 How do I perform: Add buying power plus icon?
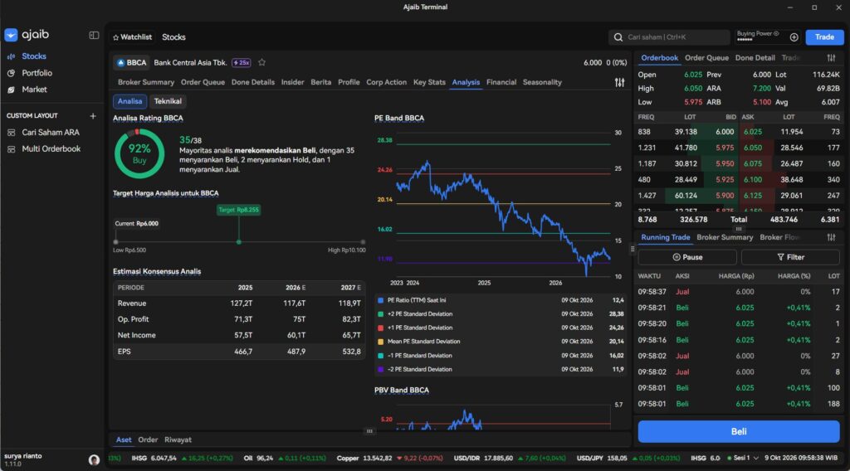point(794,36)
